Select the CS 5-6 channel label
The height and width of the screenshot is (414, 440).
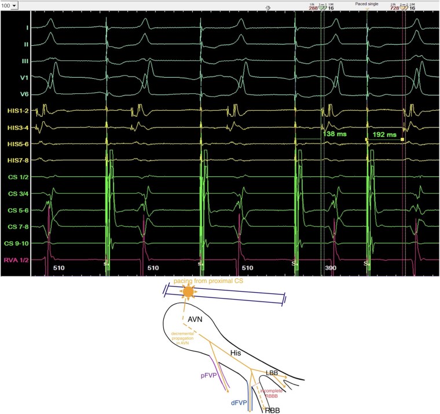coord(19,210)
